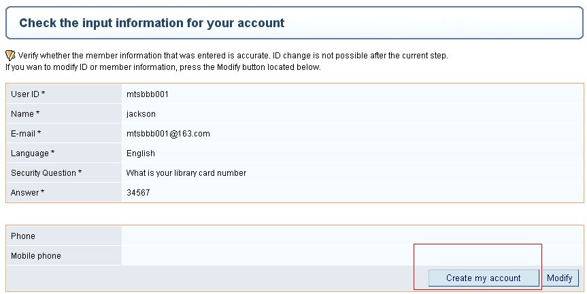Select the Language label
The height and width of the screenshot is (294, 587).
33,153
